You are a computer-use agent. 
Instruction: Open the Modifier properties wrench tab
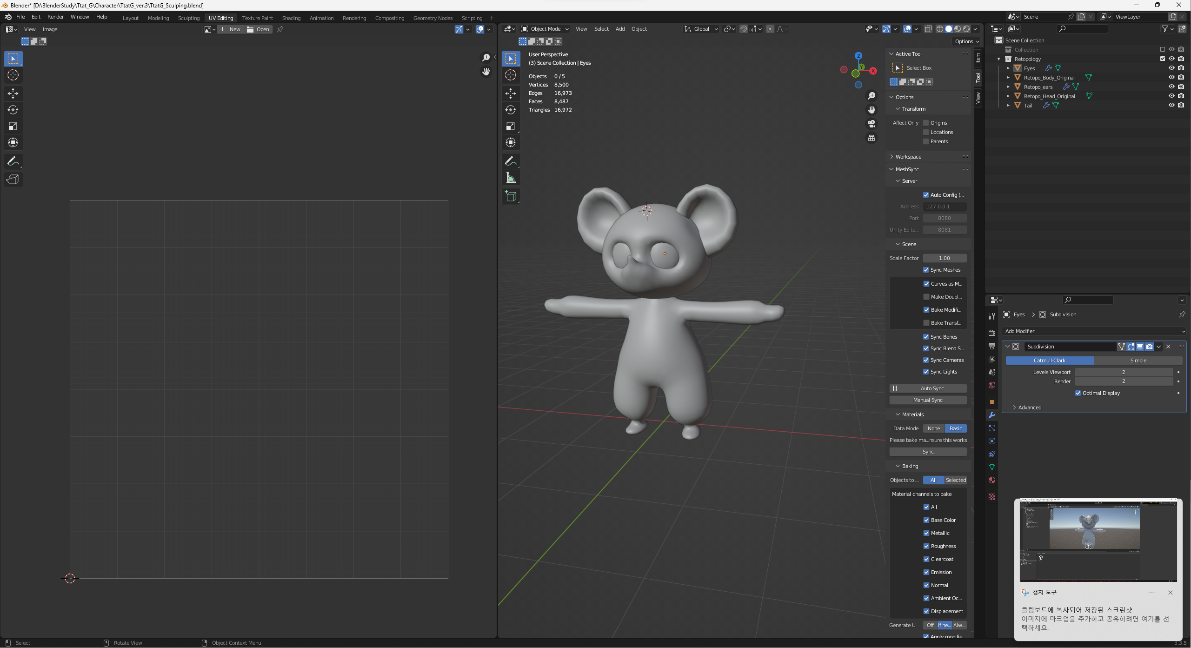click(x=992, y=415)
